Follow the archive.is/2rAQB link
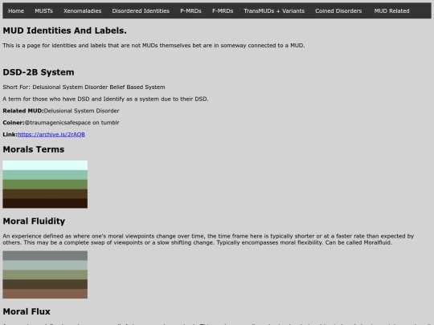Image resolution: width=434 pixels, height=325 pixels. (51, 134)
